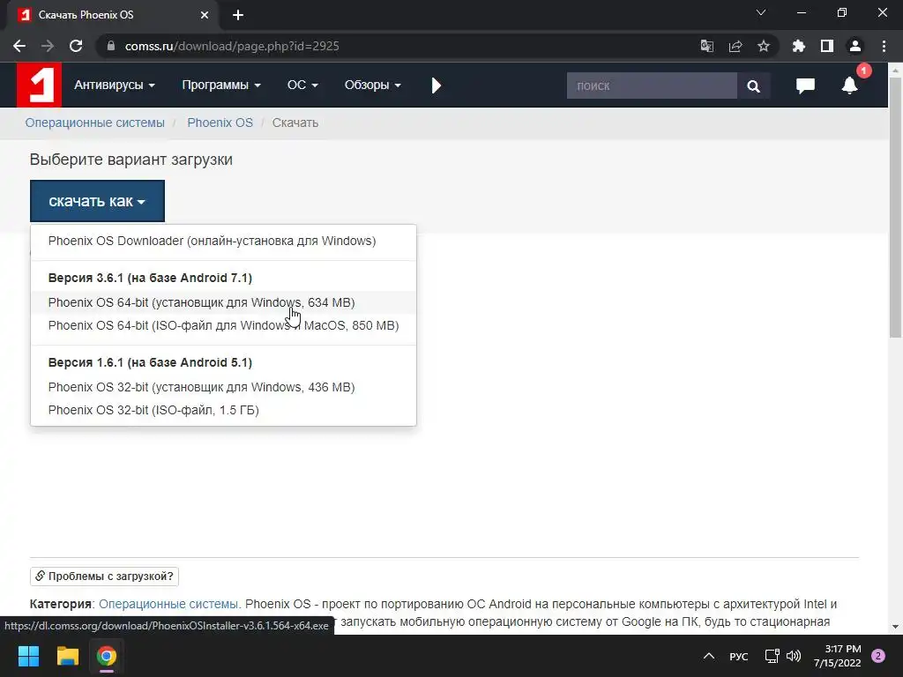Open the Google Translate page icon
The height and width of the screenshot is (677, 903).
706,46
